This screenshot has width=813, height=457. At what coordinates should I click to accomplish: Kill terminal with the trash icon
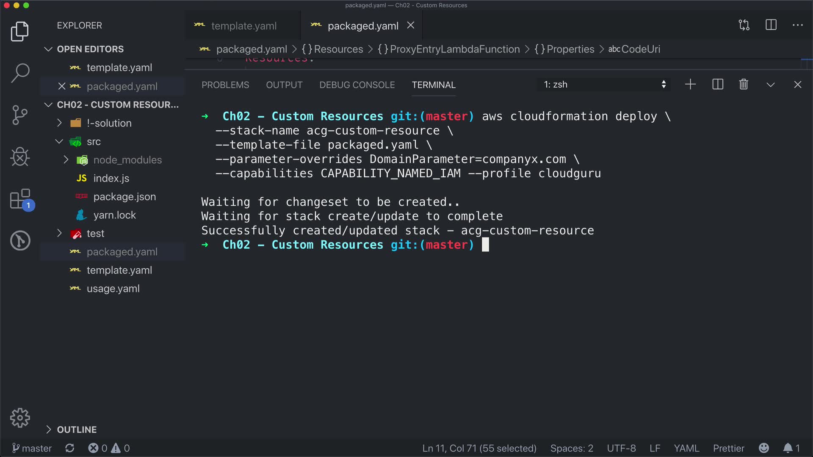pos(744,85)
